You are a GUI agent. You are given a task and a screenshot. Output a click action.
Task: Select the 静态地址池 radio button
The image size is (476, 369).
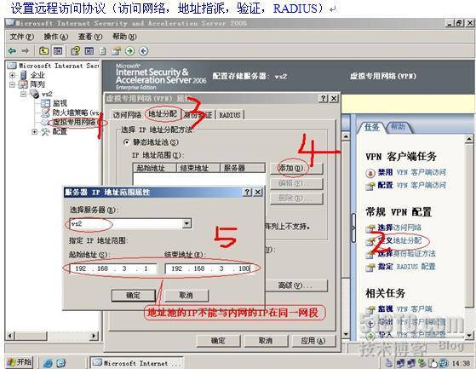(127, 142)
